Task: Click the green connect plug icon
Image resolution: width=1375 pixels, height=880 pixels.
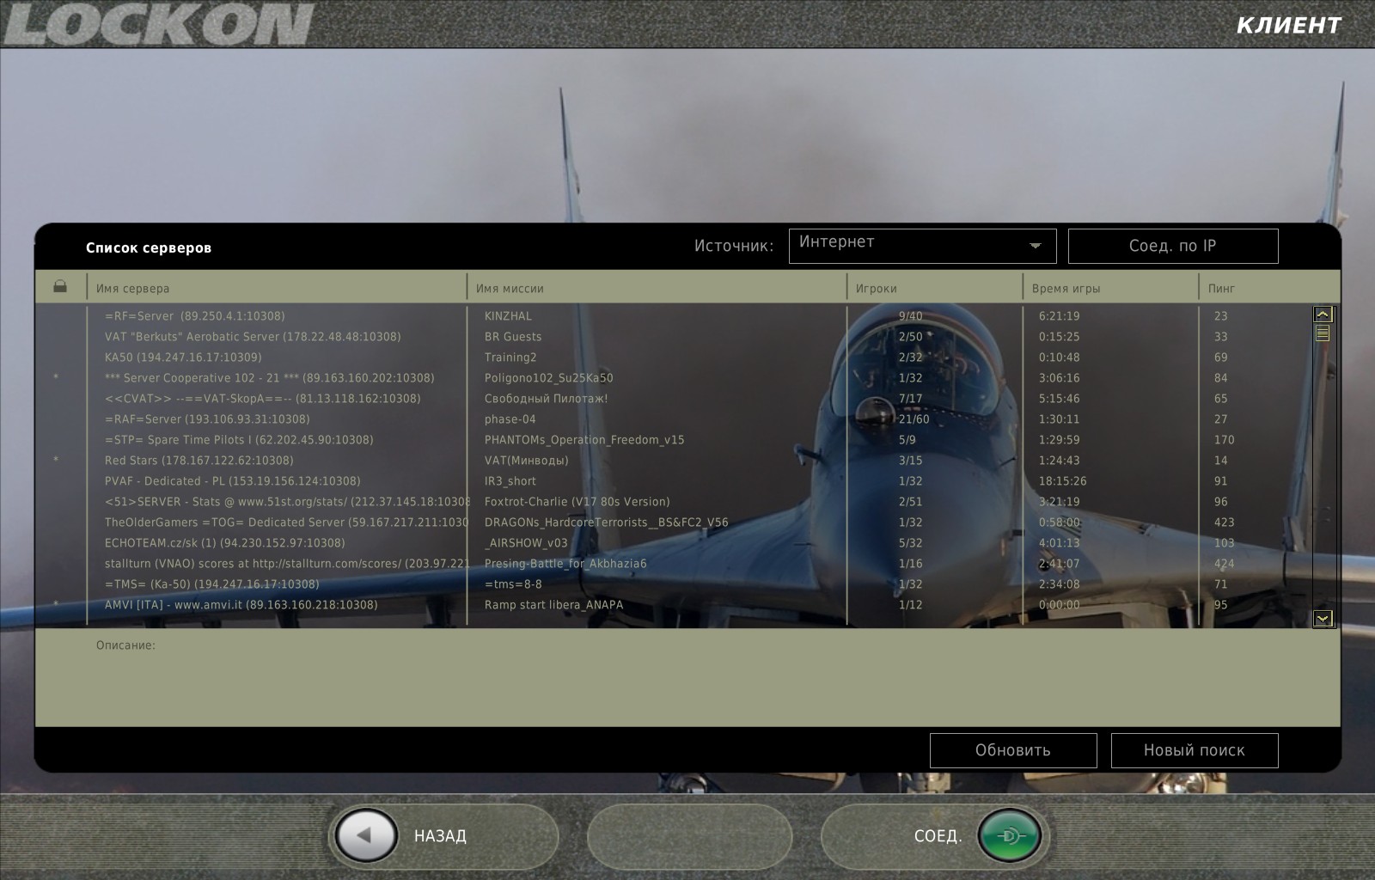Action: (1010, 835)
